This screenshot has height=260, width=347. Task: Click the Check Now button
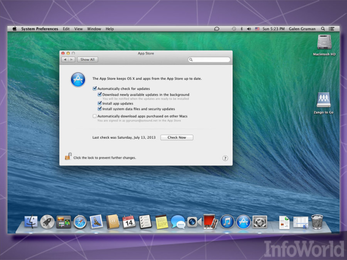[177, 137]
